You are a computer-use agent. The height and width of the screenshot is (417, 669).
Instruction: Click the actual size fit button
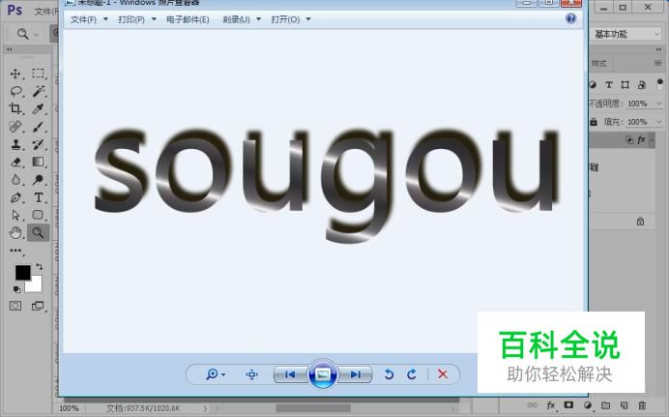point(251,374)
